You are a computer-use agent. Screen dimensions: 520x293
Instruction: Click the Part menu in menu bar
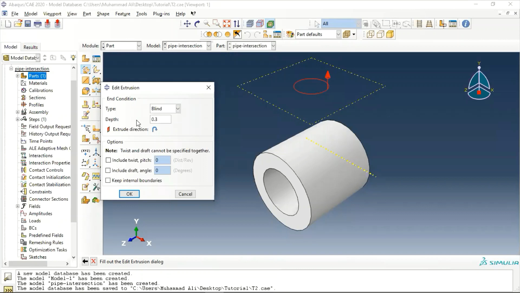point(87,14)
